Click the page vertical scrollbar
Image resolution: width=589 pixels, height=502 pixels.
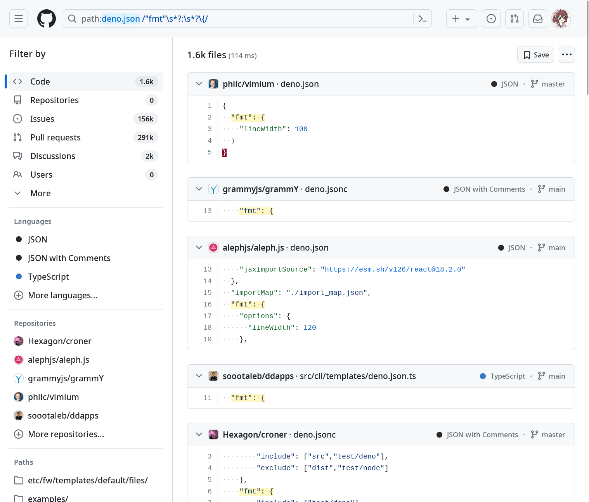coord(587,47)
